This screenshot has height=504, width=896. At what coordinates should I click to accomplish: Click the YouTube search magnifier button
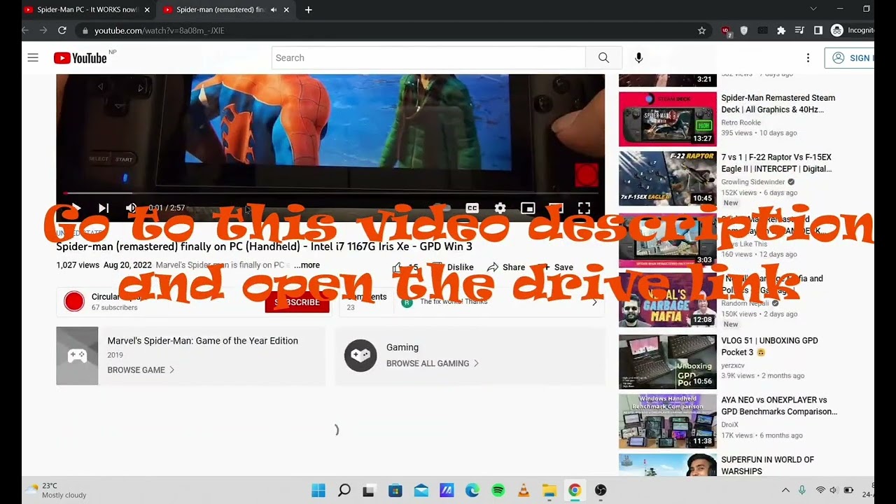pyautogui.click(x=603, y=58)
